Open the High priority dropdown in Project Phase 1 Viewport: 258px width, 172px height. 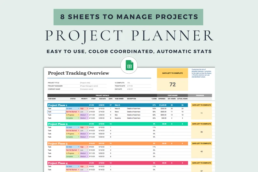point(87,108)
